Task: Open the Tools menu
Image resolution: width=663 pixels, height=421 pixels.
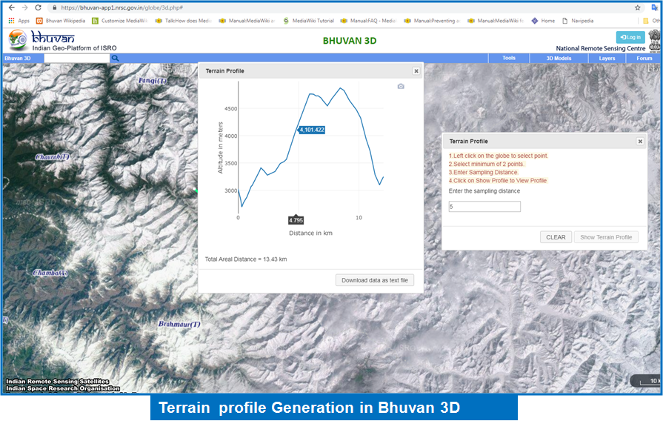Action: click(509, 59)
